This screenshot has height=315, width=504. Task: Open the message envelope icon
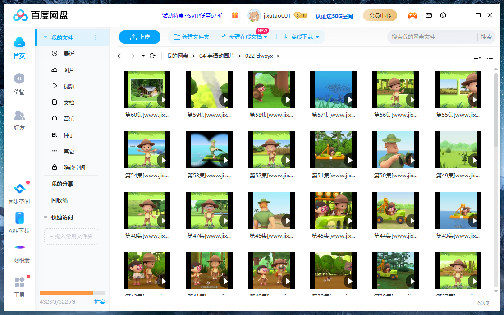click(429, 15)
